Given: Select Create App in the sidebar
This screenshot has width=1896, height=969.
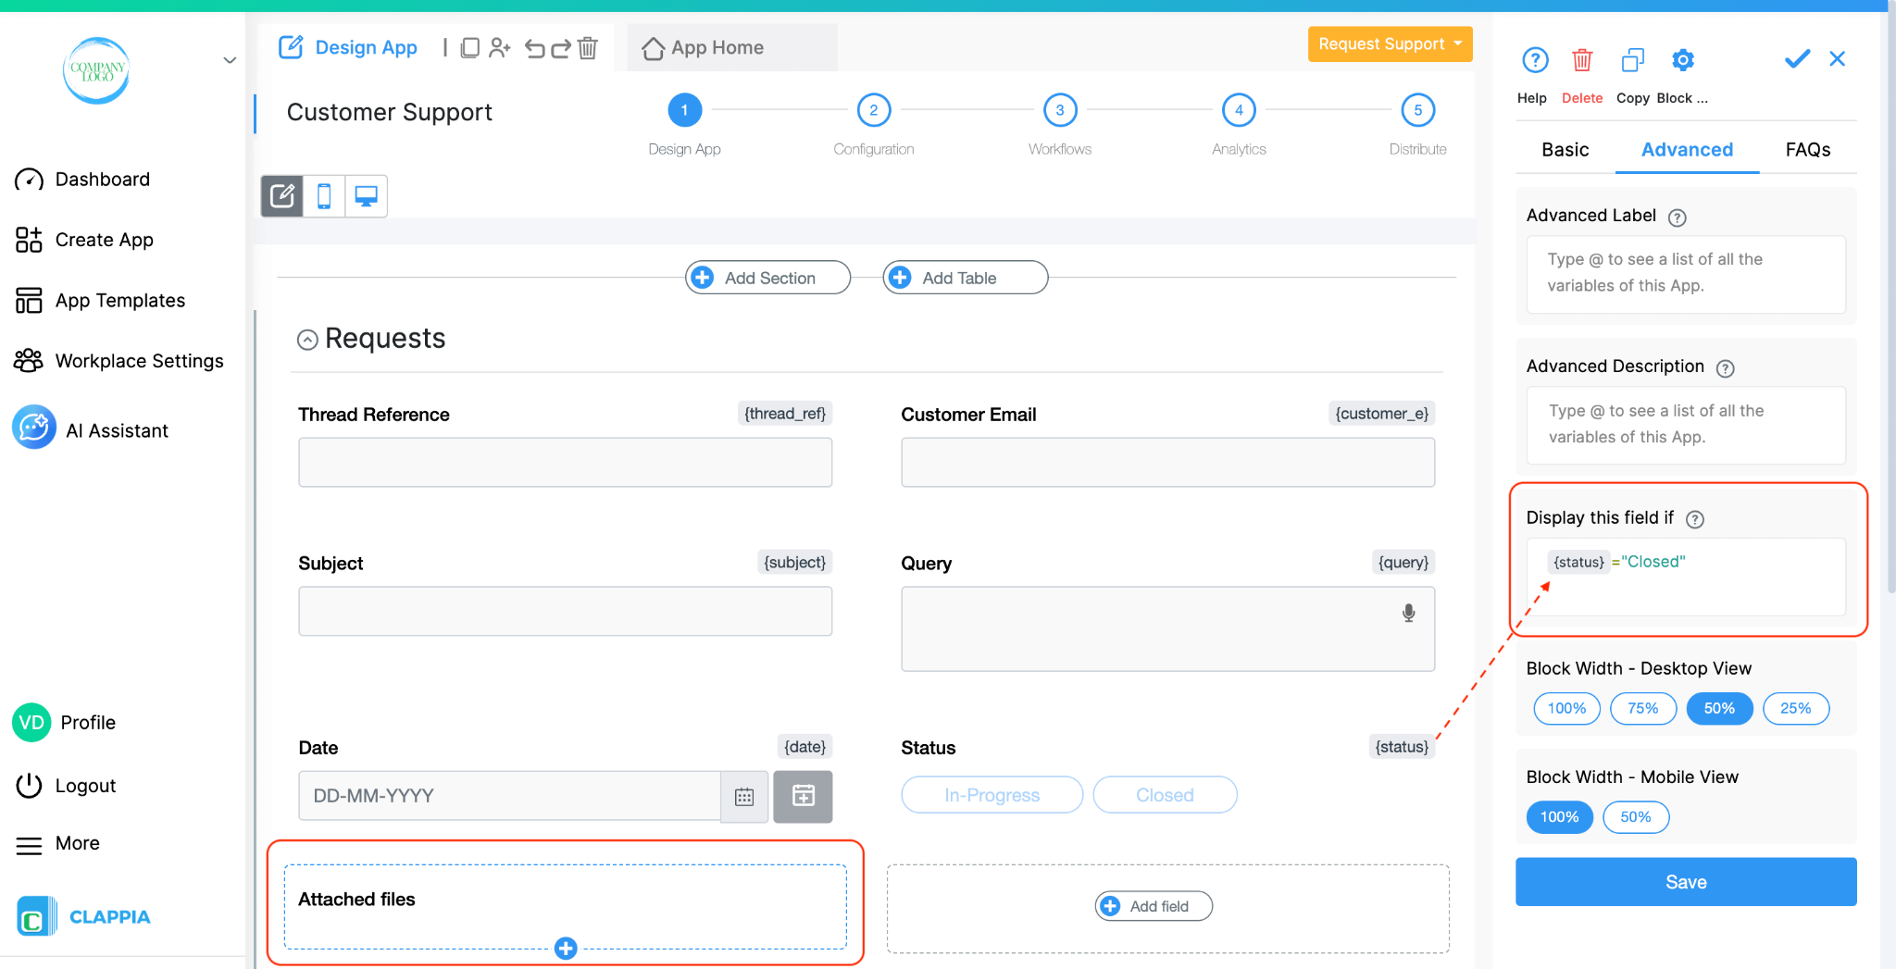Looking at the screenshot, I should click(x=84, y=240).
